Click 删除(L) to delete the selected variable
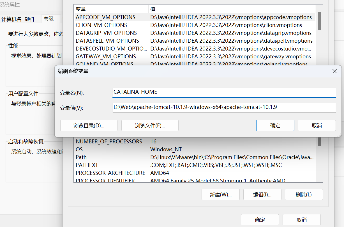This screenshot has width=344, height=227. click(x=304, y=194)
